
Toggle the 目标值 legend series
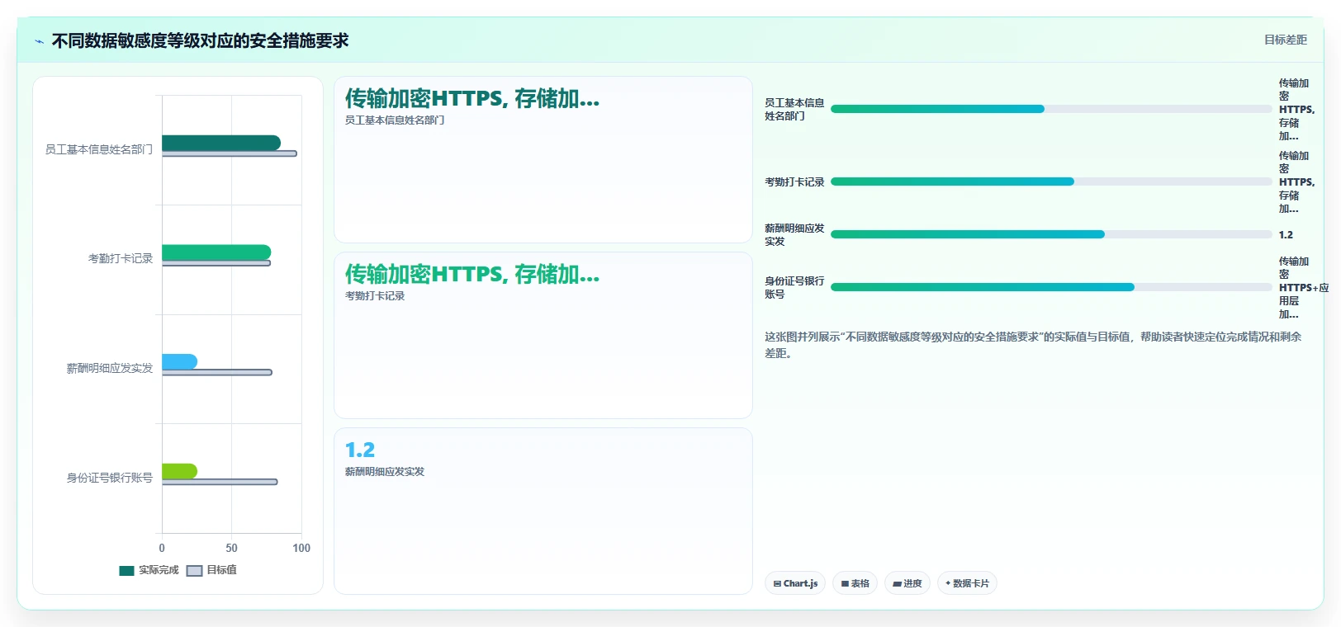click(212, 570)
